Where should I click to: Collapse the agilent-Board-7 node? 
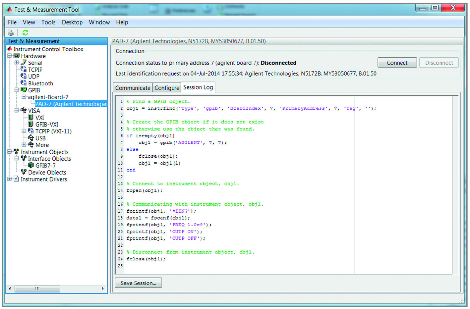[24, 97]
